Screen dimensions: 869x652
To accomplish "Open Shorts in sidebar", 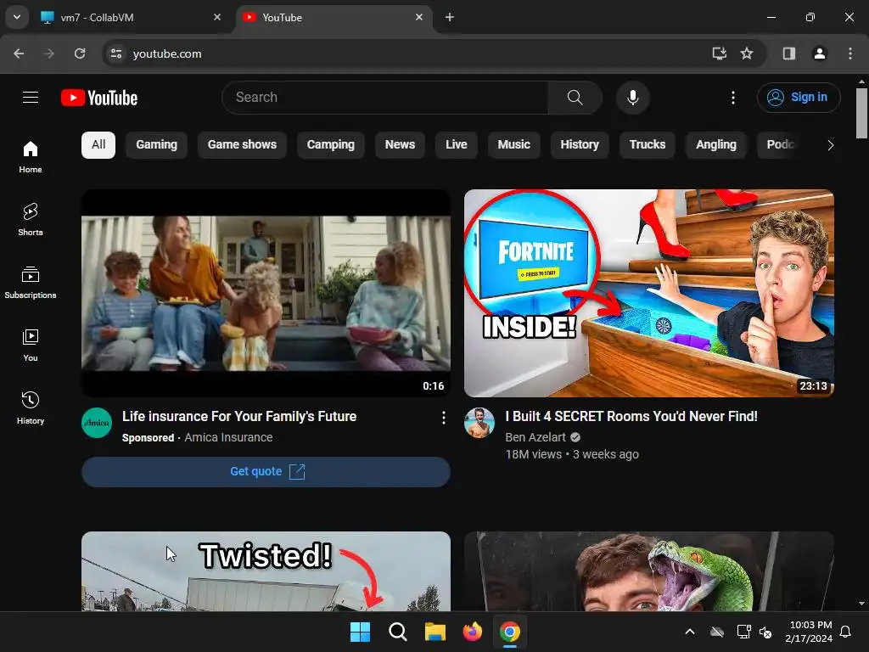I will click(31, 220).
